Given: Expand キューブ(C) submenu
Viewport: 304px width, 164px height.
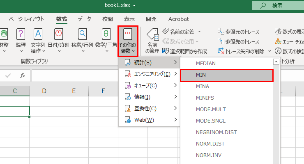Looking at the screenshot, I should coord(150,85).
